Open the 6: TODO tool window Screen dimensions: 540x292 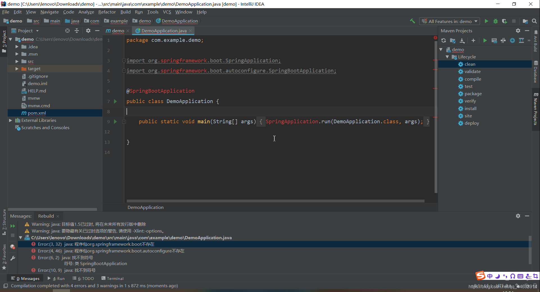pyautogui.click(x=83, y=279)
